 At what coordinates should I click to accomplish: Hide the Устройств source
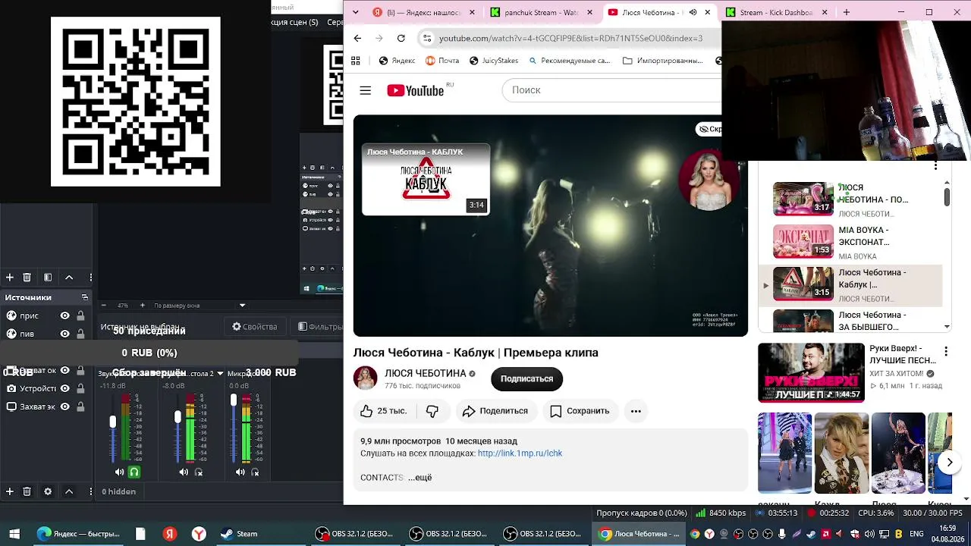click(65, 388)
